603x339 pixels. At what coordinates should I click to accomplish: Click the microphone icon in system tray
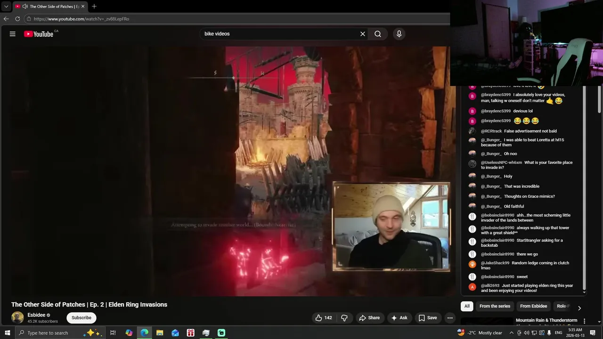point(549,333)
